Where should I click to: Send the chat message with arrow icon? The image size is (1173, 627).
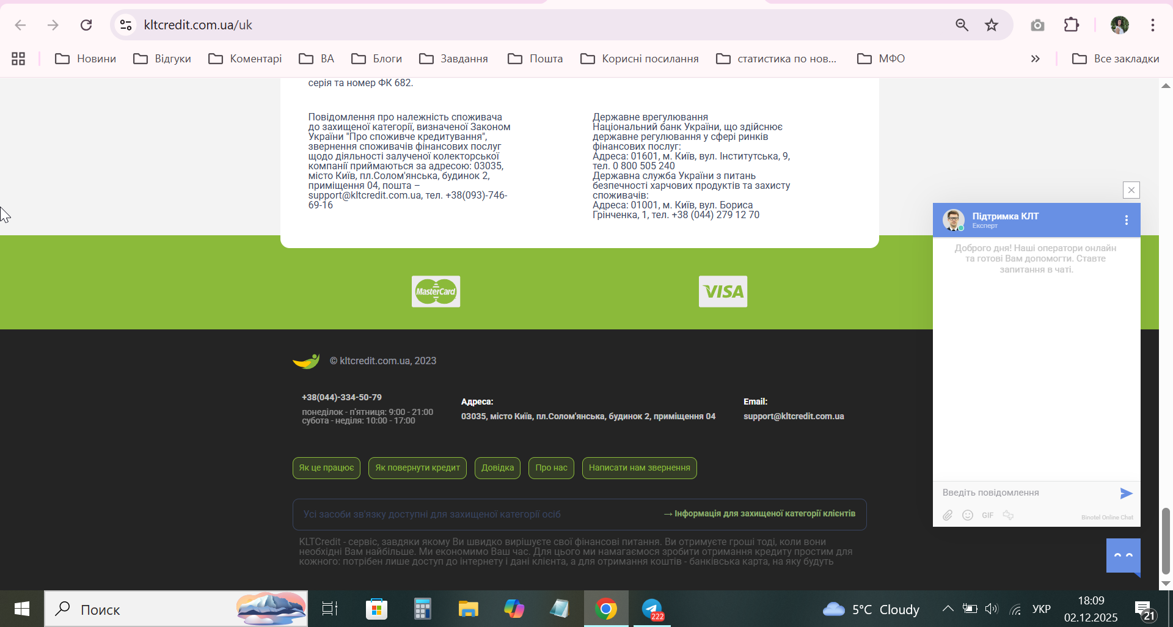click(x=1126, y=493)
